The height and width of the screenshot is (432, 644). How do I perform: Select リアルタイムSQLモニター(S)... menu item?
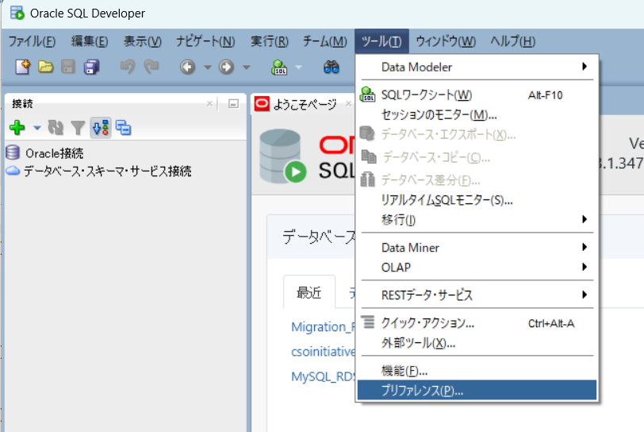tap(477, 200)
